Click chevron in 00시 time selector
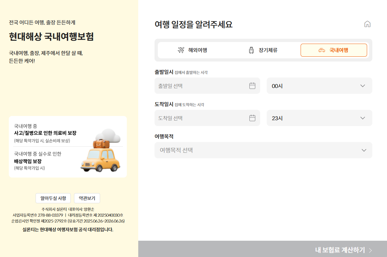387x257 pixels. [x=363, y=86]
